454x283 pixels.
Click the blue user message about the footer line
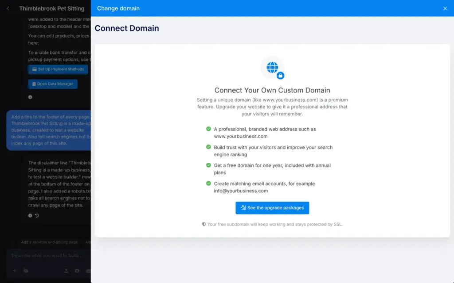pos(49,130)
